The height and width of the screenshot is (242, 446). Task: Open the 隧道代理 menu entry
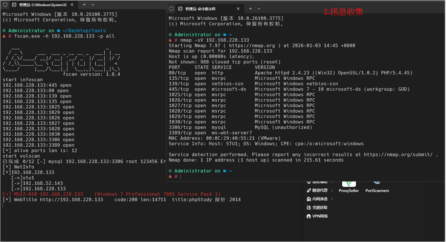click(320, 191)
